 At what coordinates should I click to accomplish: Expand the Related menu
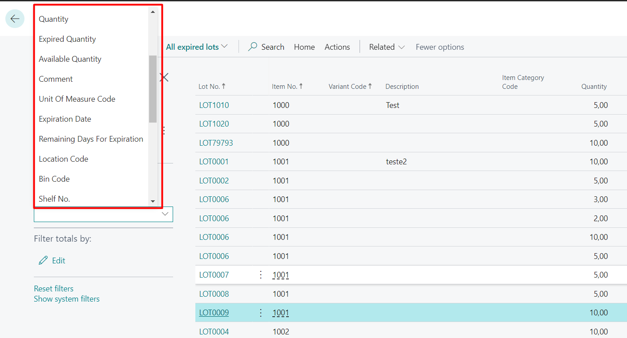pyautogui.click(x=387, y=47)
